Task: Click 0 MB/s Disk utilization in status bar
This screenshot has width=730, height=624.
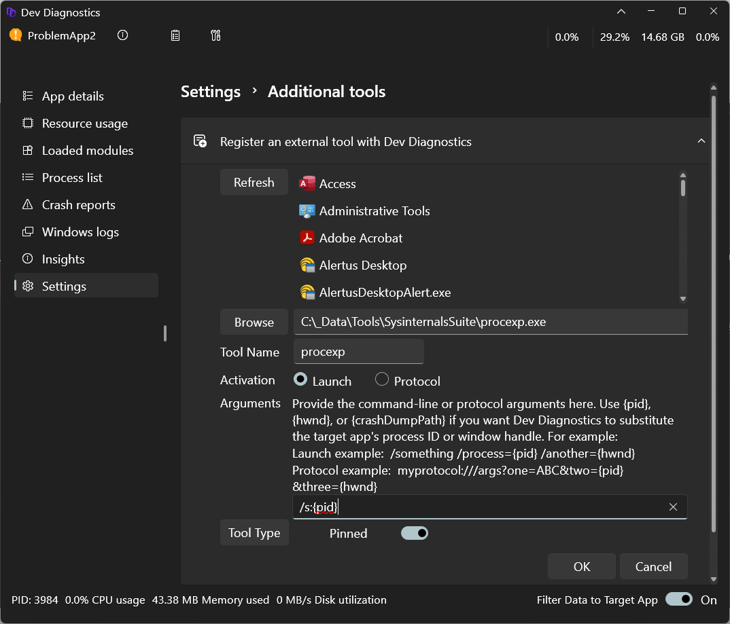Action: click(331, 600)
